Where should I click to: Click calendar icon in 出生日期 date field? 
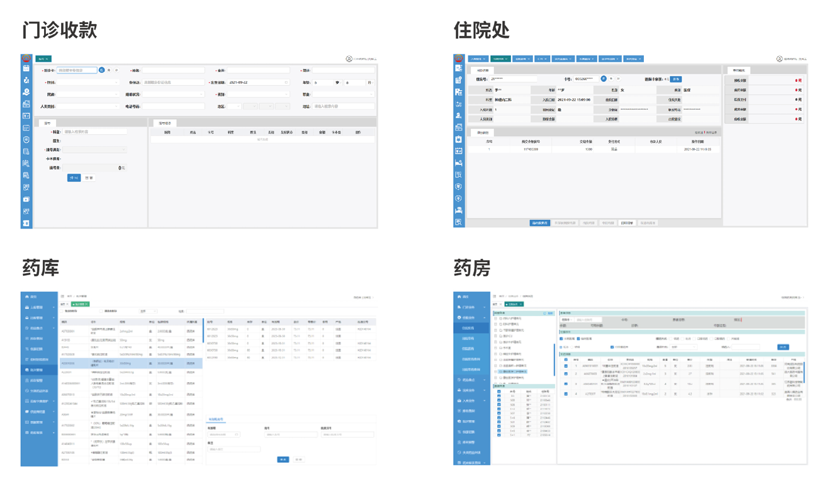pos(286,82)
